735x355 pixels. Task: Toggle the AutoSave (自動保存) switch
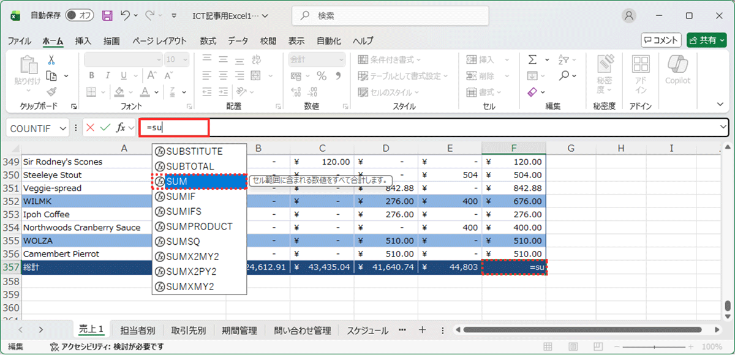(80, 16)
